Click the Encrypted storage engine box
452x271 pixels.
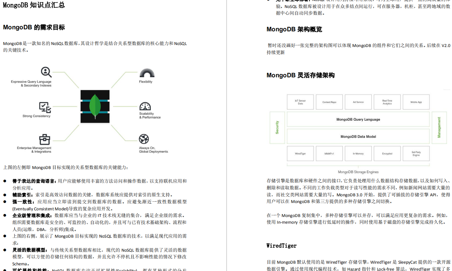pos(387,153)
